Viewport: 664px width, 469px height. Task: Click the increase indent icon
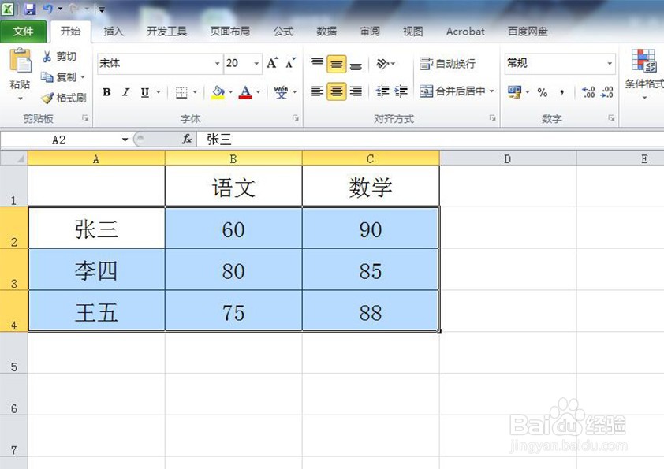tap(401, 91)
